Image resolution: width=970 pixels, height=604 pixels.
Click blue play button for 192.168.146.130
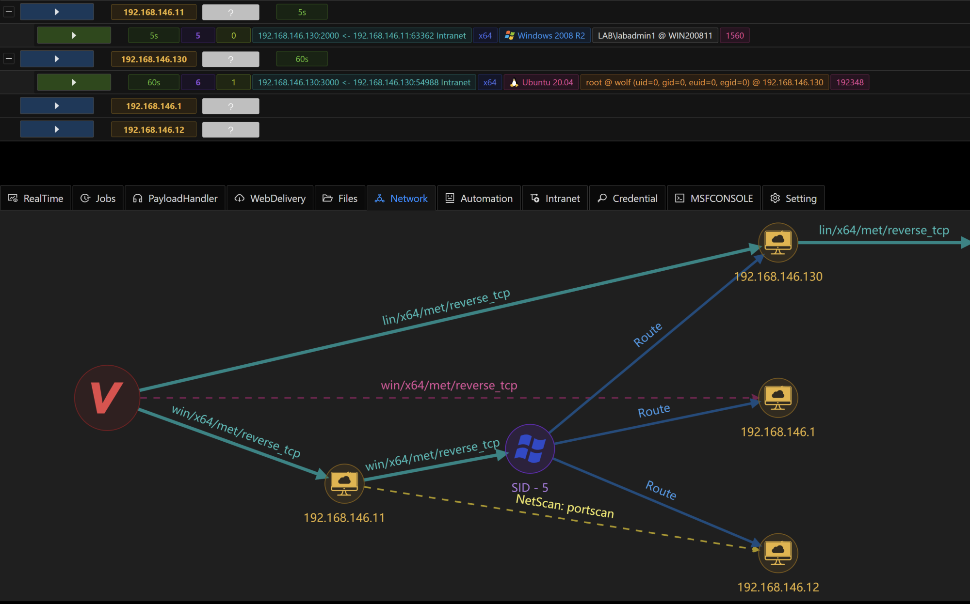click(57, 59)
